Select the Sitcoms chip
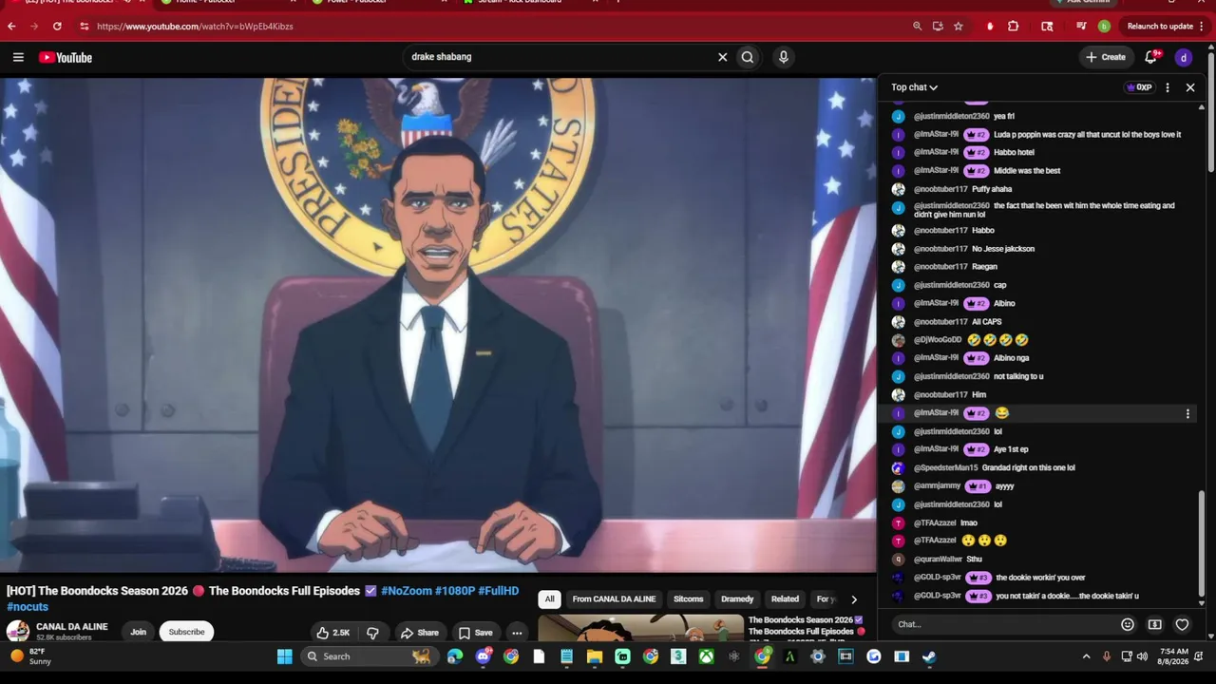 (x=689, y=599)
